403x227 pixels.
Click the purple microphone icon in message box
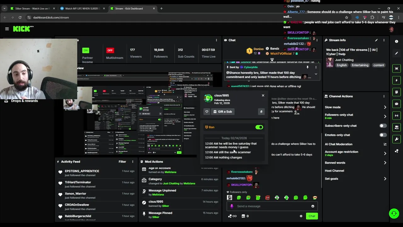232,206
